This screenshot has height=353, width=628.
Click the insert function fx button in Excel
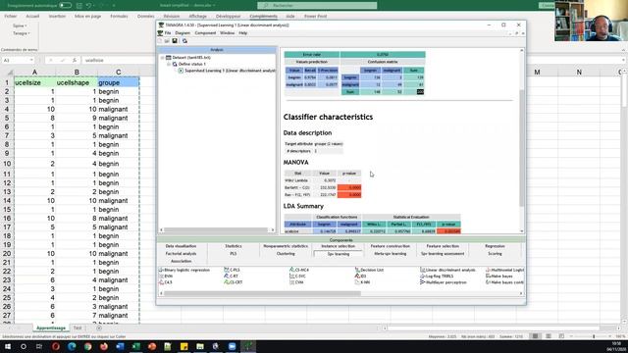tap(75, 60)
